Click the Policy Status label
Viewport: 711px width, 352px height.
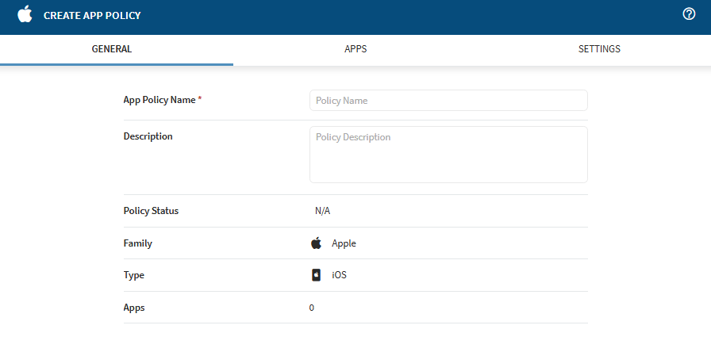coord(151,211)
